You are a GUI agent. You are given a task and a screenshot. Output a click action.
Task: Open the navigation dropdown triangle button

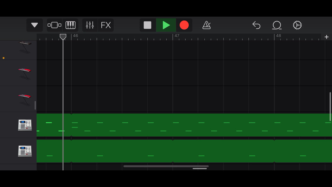click(35, 25)
